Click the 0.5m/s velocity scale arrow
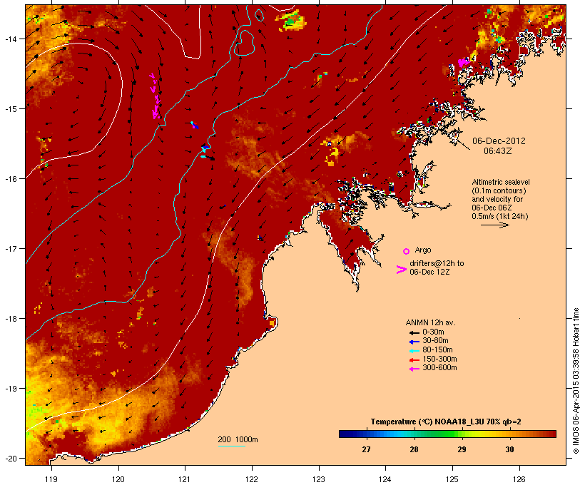This screenshot has height=485, width=585. pos(494,225)
